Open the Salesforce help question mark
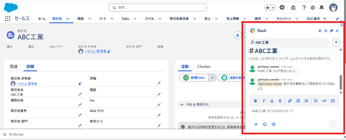This screenshot has width=346, height=140. 304,8
